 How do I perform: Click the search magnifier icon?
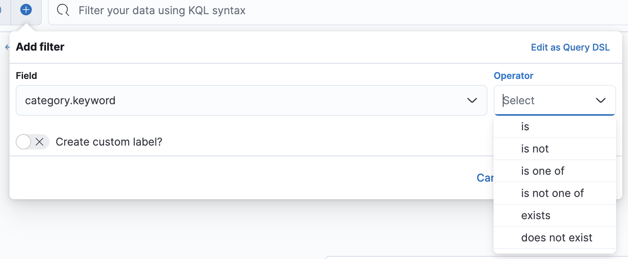pyautogui.click(x=62, y=10)
